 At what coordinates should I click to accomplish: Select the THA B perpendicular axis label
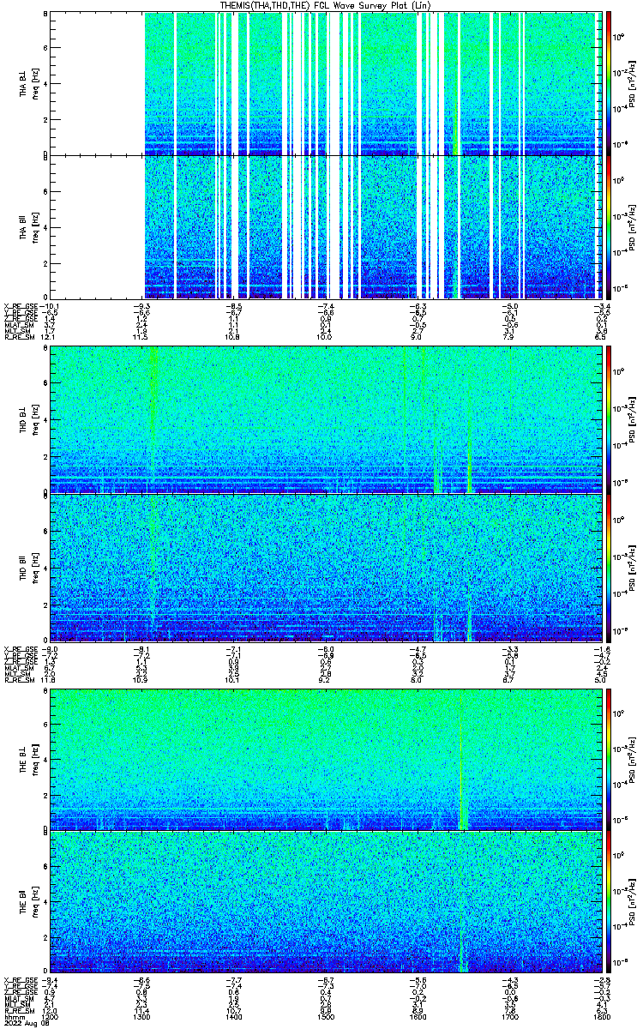tap(22, 82)
